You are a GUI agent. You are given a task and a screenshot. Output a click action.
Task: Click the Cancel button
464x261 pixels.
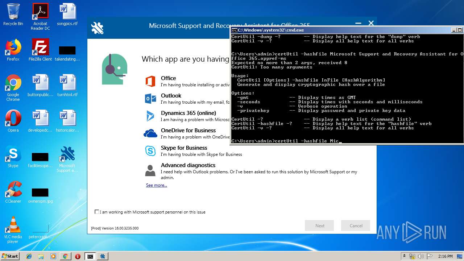[x=356, y=225]
